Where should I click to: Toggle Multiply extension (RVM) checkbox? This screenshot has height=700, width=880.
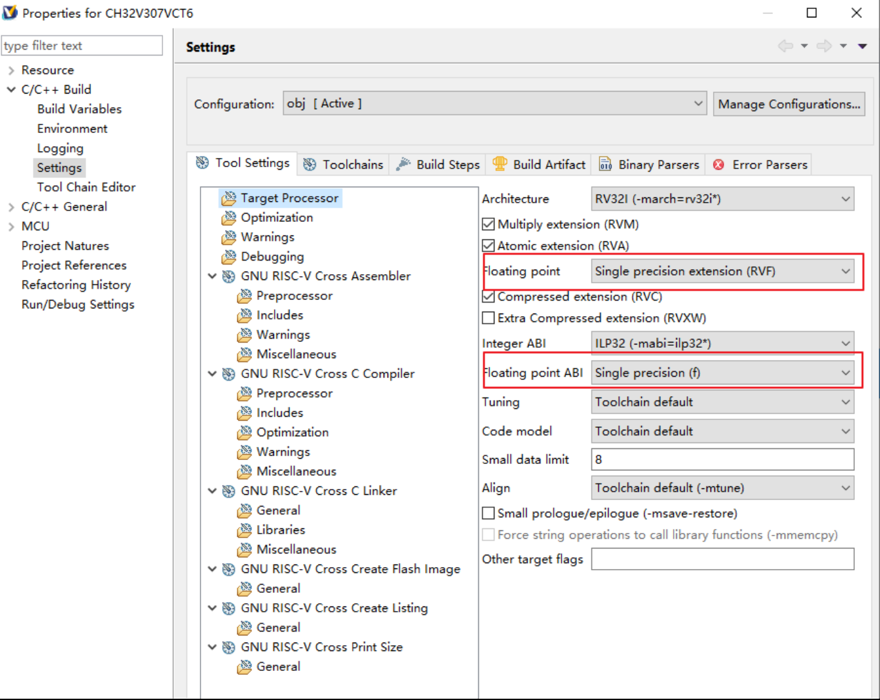pos(489,225)
